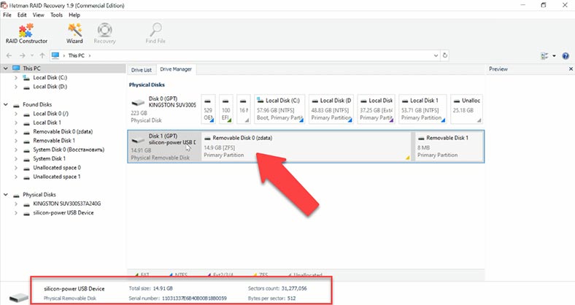Click the Physical Disks section heading
The width and height of the screenshot is (575, 305).
[147, 85]
